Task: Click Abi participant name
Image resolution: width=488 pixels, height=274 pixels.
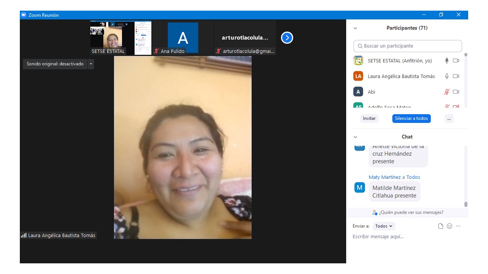Action: [371, 92]
